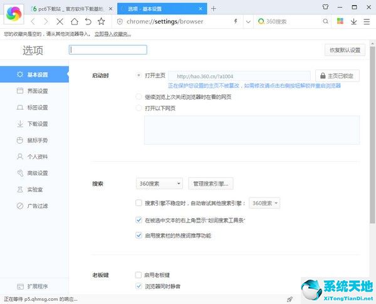Screen dimensions: 376x304
Task: Uncheck 启用搜索栏的热搜词推荐功能 checkbox
Action: tap(138, 235)
